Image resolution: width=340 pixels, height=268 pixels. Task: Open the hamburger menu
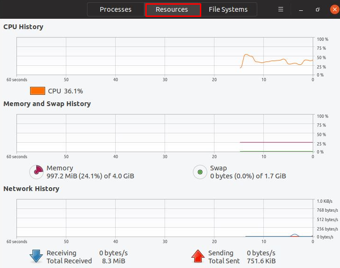coord(281,9)
